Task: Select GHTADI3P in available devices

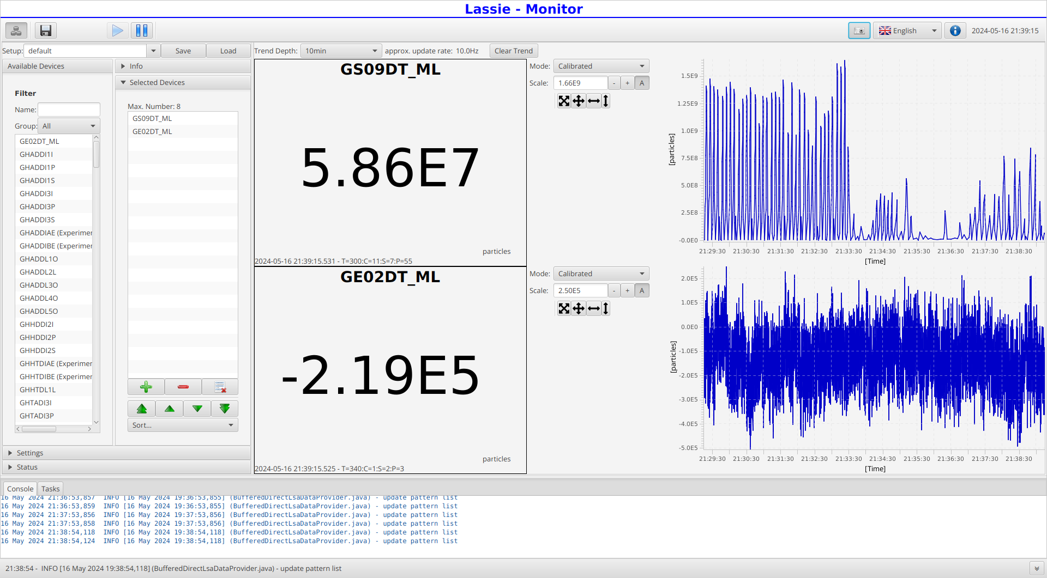Action: [54, 416]
